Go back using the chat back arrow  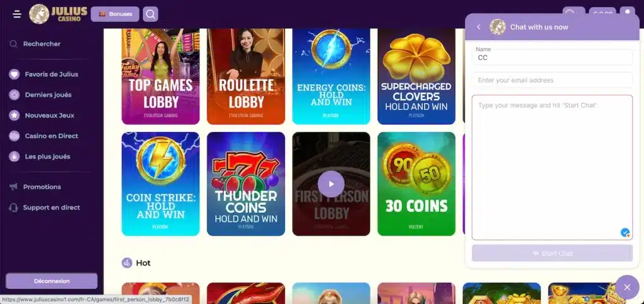[479, 27]
